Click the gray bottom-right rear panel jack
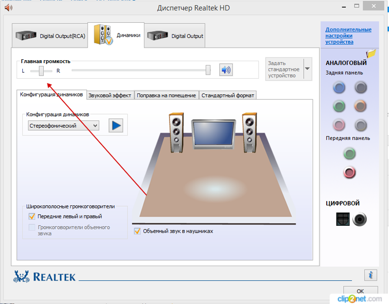 pyautogui.click(x=361, y=125)
